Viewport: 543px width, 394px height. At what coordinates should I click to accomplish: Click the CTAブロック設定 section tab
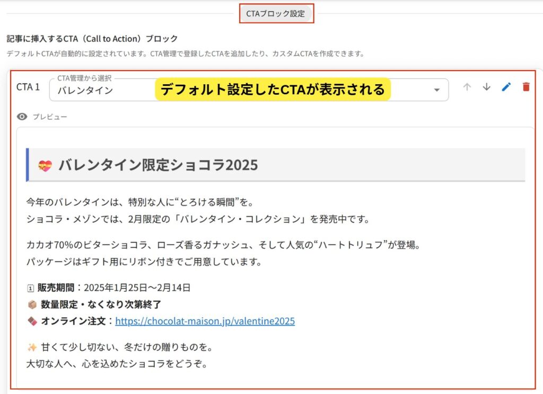click(276, 14)
